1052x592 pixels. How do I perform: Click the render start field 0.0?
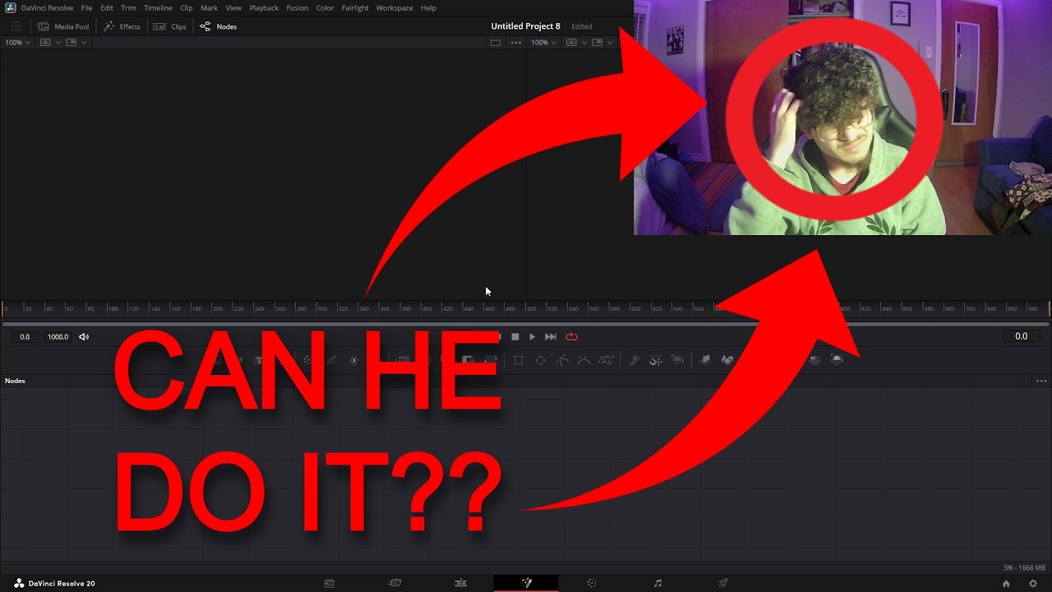25,336
